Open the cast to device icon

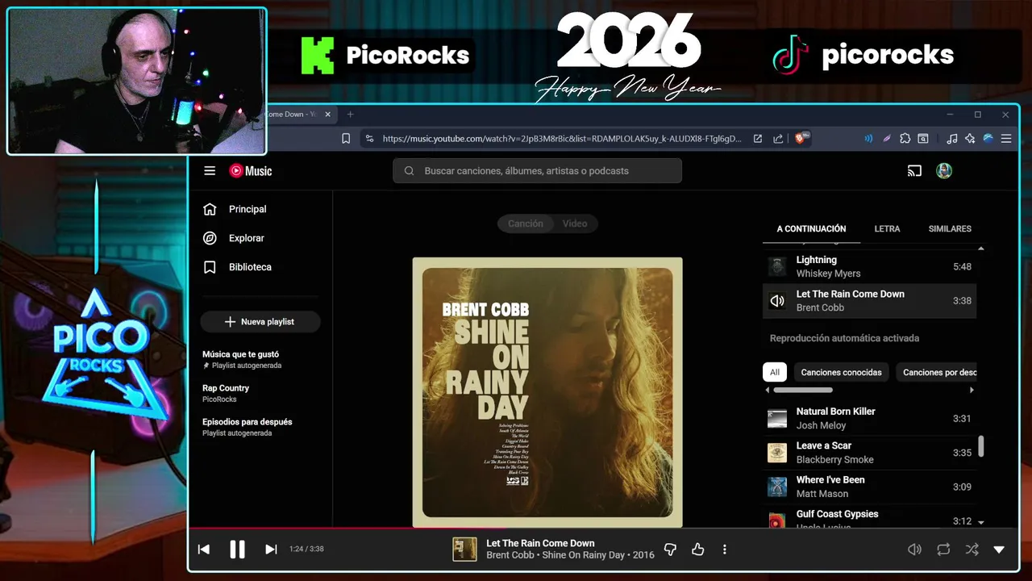[914, 171]
